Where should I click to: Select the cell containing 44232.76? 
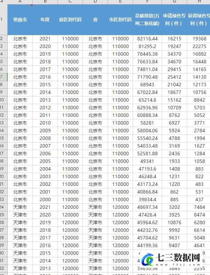(147, 230)
